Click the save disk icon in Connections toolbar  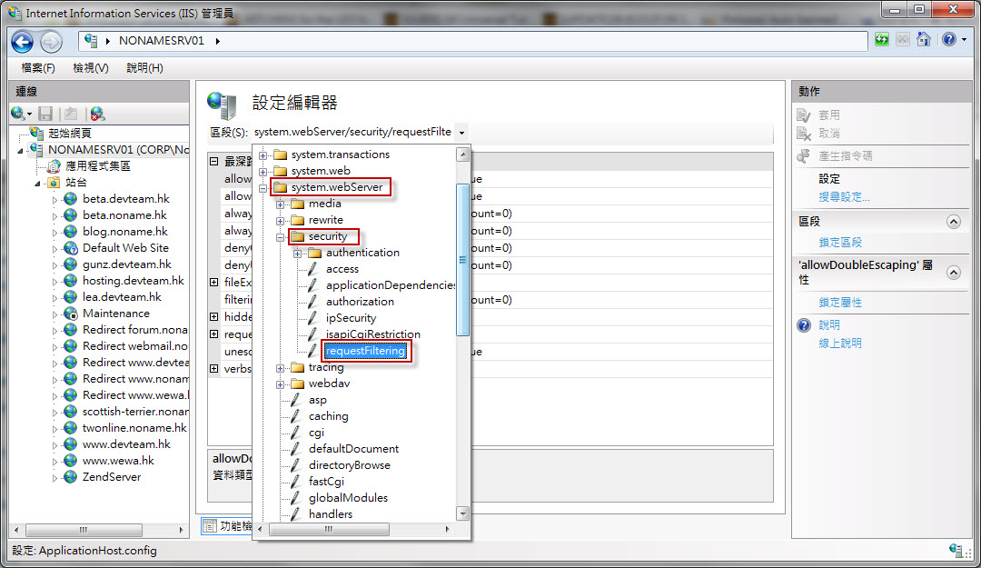tap(45, 114)
